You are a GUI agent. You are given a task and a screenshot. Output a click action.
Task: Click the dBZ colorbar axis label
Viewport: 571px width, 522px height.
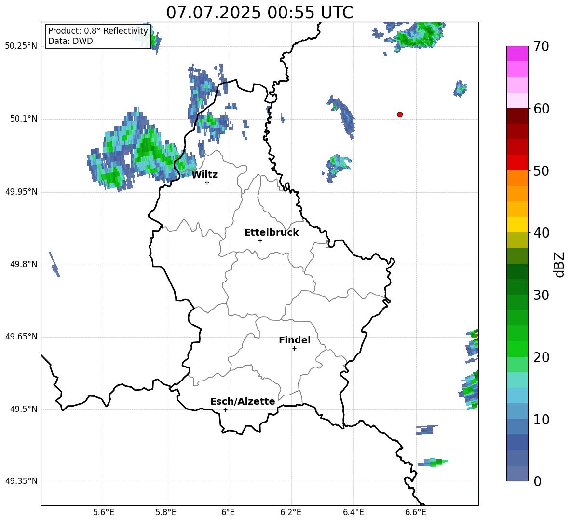click(x=559, y=265)
